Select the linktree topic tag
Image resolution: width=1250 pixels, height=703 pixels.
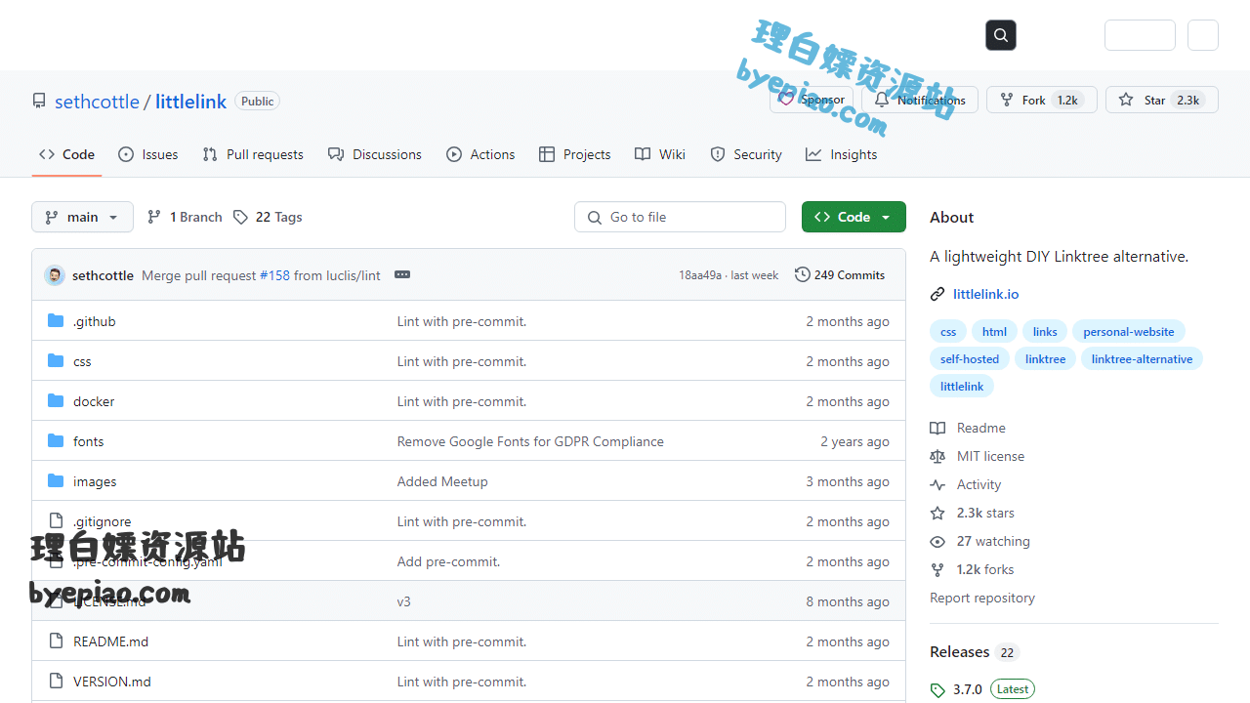(1045, 359)
